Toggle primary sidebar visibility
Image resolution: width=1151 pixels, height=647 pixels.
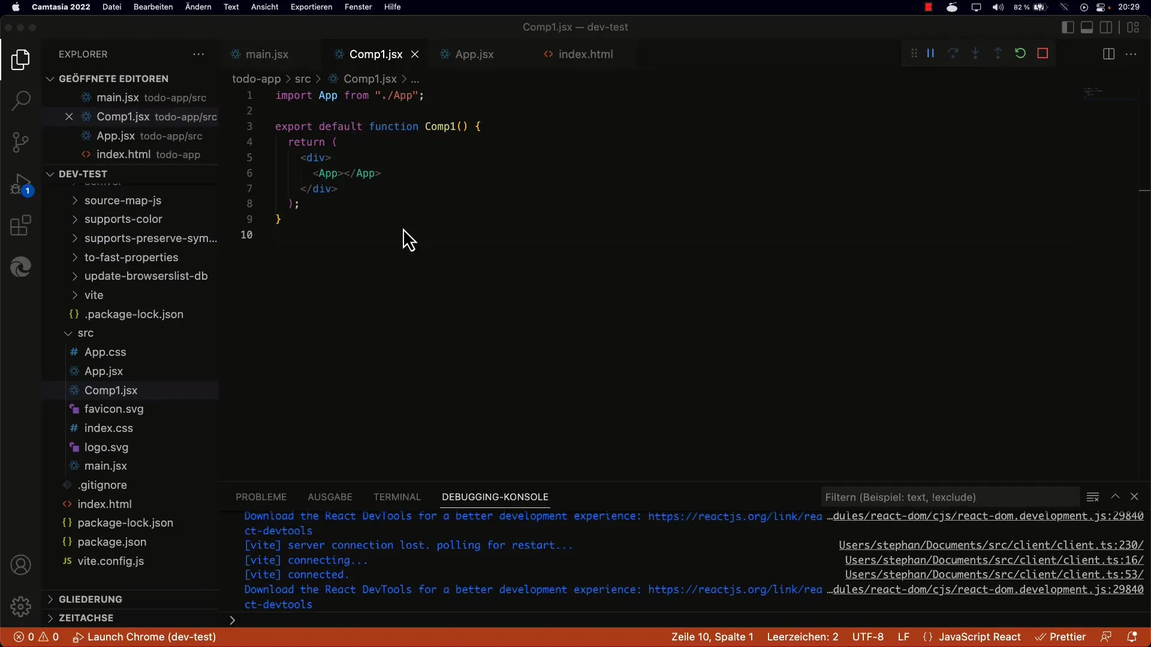(x=1067, y=27)
